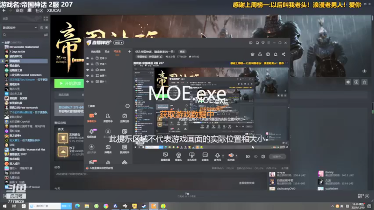The width and height of the screenshot is (374, 210).
Task: Expand speaker options arrow
Action: pyautogui.click(x=237, y=156)
